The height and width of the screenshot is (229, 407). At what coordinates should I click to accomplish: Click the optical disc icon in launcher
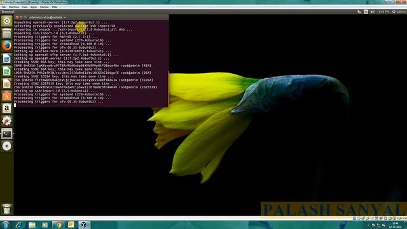click(7, 146)
